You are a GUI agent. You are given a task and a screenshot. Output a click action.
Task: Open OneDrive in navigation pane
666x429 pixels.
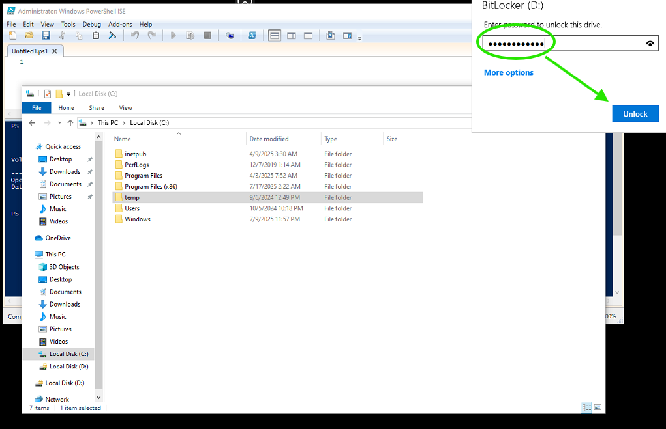[58, 238]
